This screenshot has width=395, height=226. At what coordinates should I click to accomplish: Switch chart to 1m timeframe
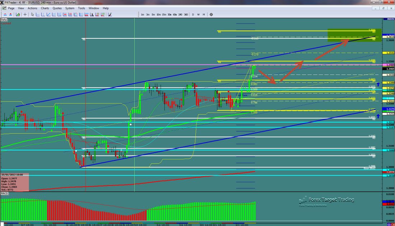(143, 15)
